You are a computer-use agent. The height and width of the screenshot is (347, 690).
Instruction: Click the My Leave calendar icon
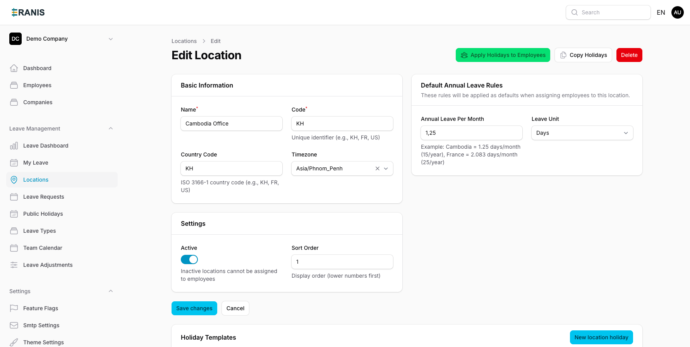(x=14, y=163)
